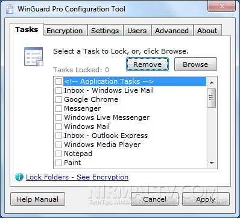This screenshot has width=240, height=218.
Task: Open the About tab
Action: tap(207, 31)
